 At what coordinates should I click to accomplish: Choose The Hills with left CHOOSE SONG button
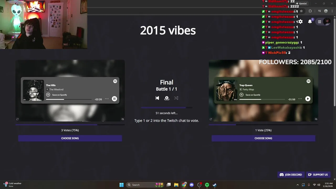click(x=70, y=138)
